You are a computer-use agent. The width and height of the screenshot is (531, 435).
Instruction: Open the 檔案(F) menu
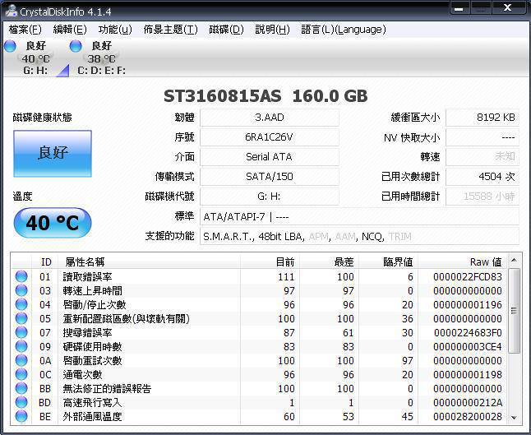coord(25,30)
